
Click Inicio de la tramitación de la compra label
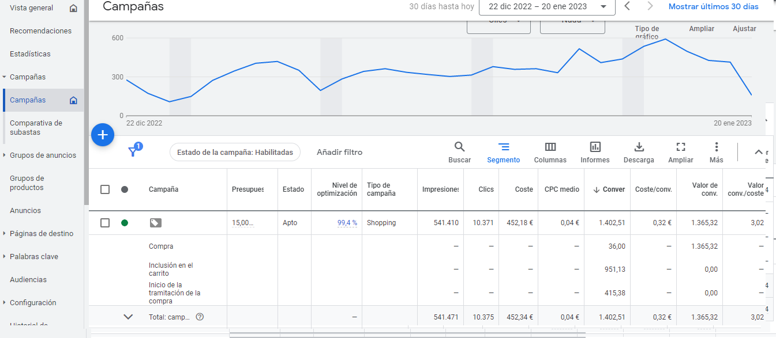(x=175, y=293)
